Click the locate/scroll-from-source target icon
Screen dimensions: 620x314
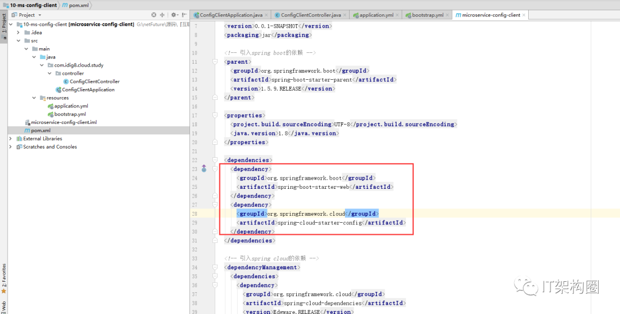click(x=154, y=15)
